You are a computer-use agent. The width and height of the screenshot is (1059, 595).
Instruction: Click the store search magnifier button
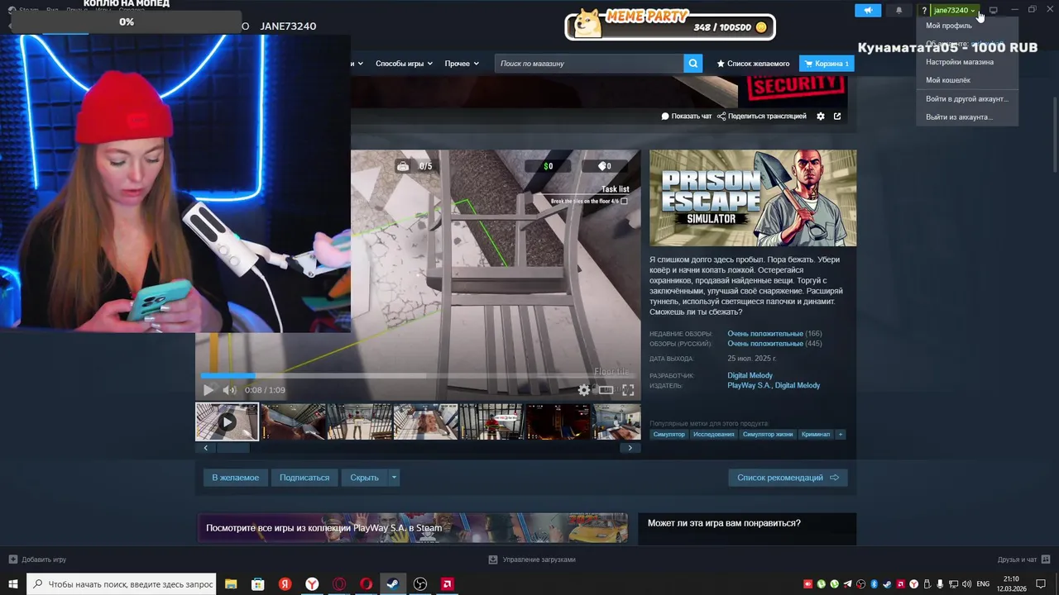(x=693, y=64)
